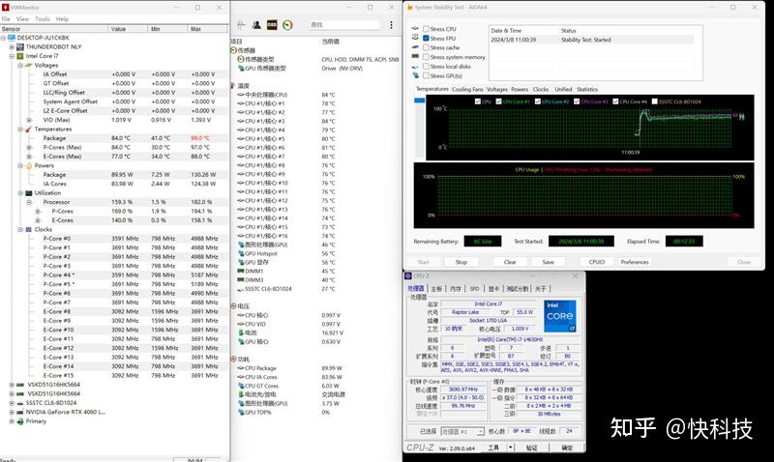Expand the THUNDEROBOT NLY tree node

pyautogui.click(x=12, y=46)
